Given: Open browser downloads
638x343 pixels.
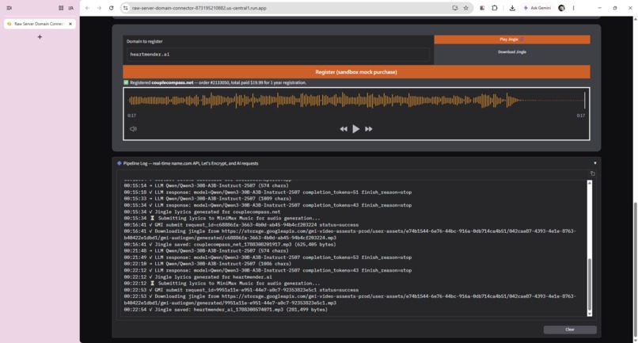Looking at the screenshot, I should click(x=512, y=8).
